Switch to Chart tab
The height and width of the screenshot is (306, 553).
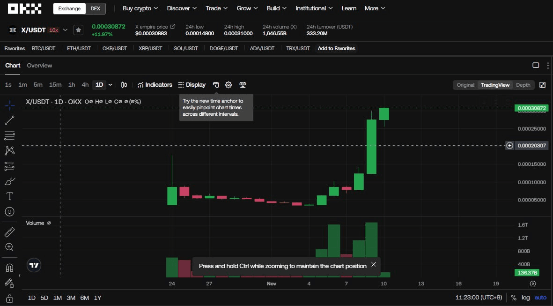(13, 65)
